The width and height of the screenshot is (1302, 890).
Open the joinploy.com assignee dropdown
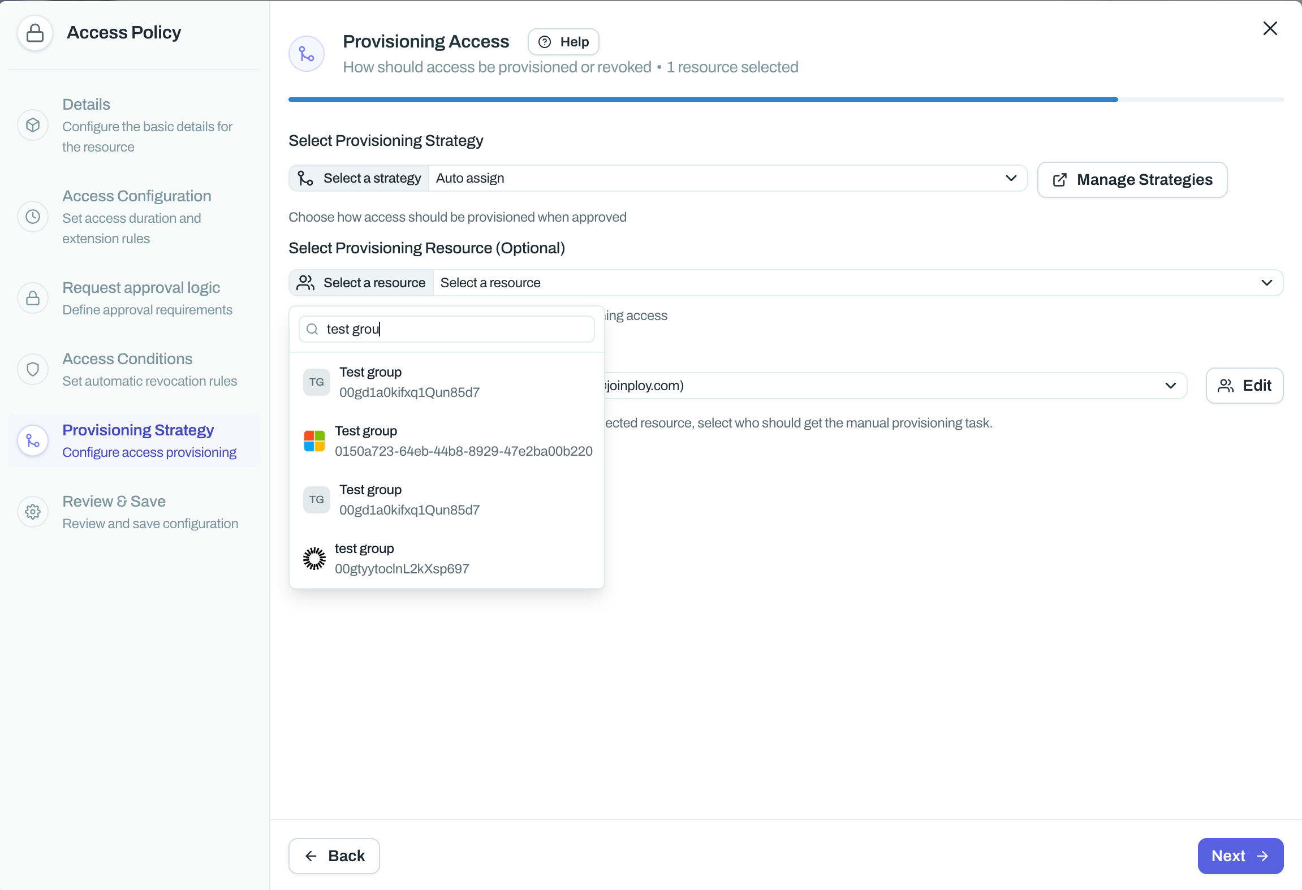tap(1170, 386)
